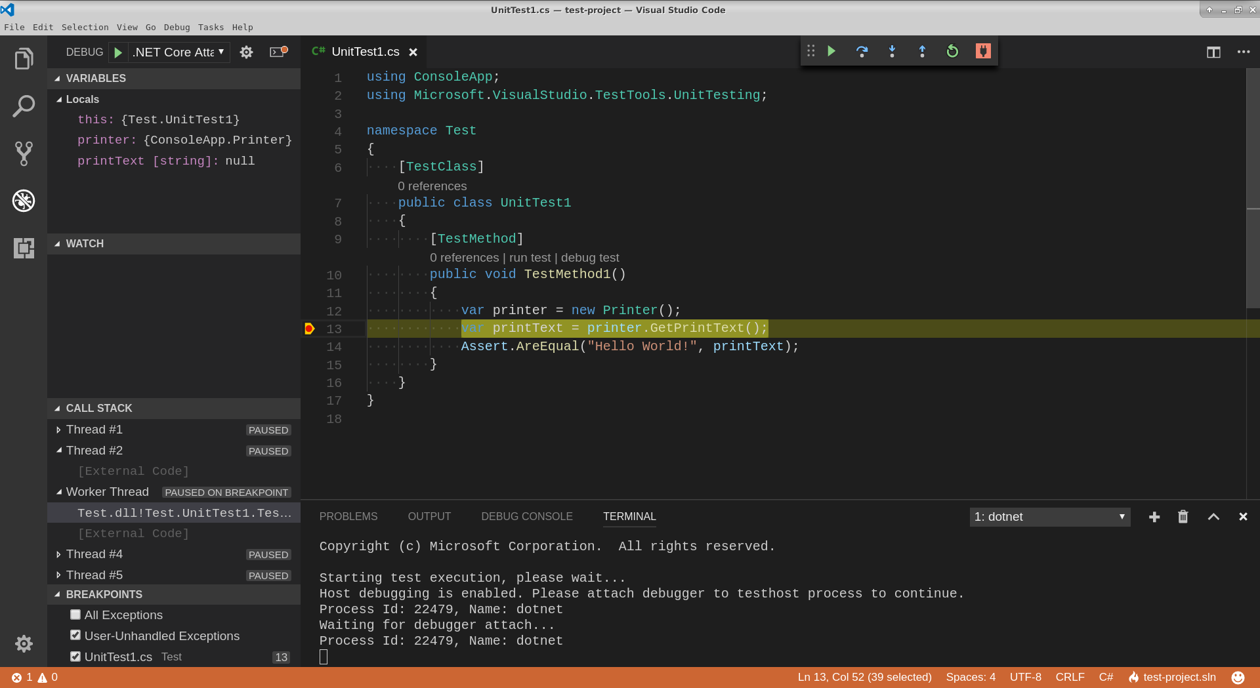Image resolution: width=1260 pixels, height=688 pixels.
Task: Toggle the UnitTest1.cs breakpoint checkbox
Action: click(x=75, y=657)
